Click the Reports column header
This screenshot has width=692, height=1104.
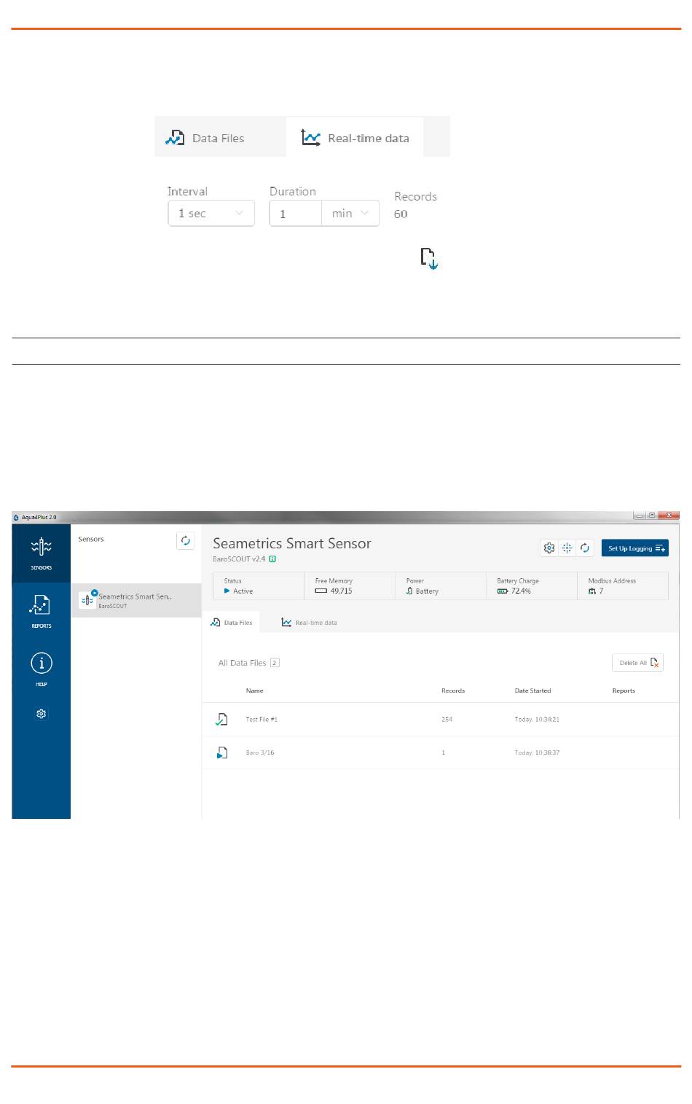[624, 691]
